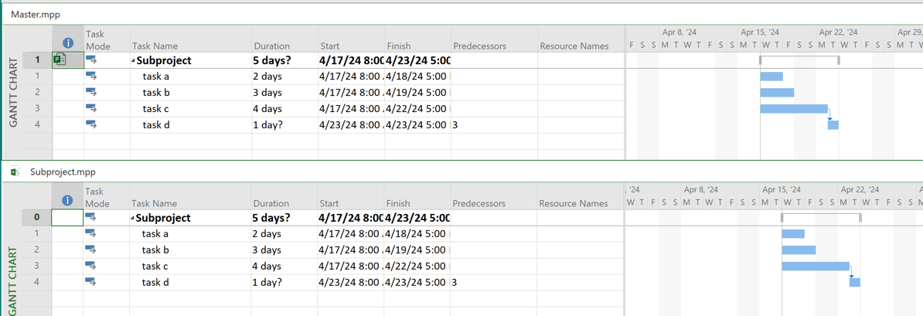The image size is (923, 316).
Task: Select the 'task a' name cell in Subproject.mpp
Action: click(x=191, y=234)
